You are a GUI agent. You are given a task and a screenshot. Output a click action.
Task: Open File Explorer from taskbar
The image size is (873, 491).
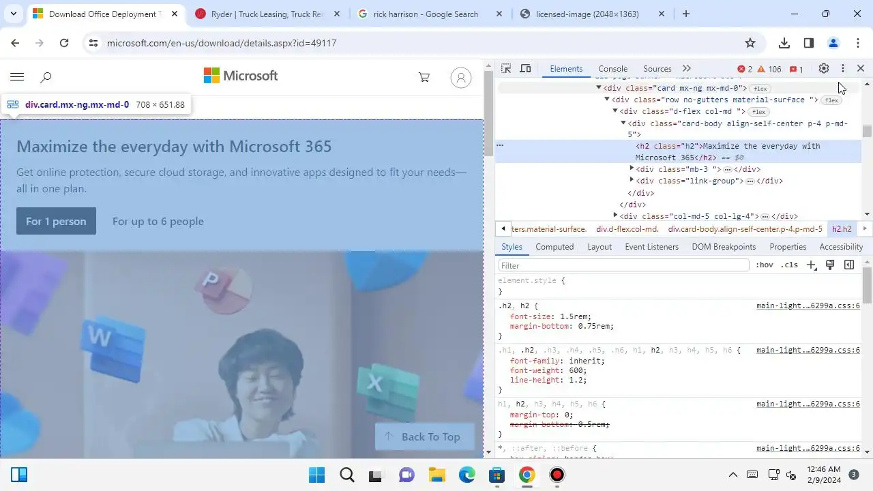436,475
